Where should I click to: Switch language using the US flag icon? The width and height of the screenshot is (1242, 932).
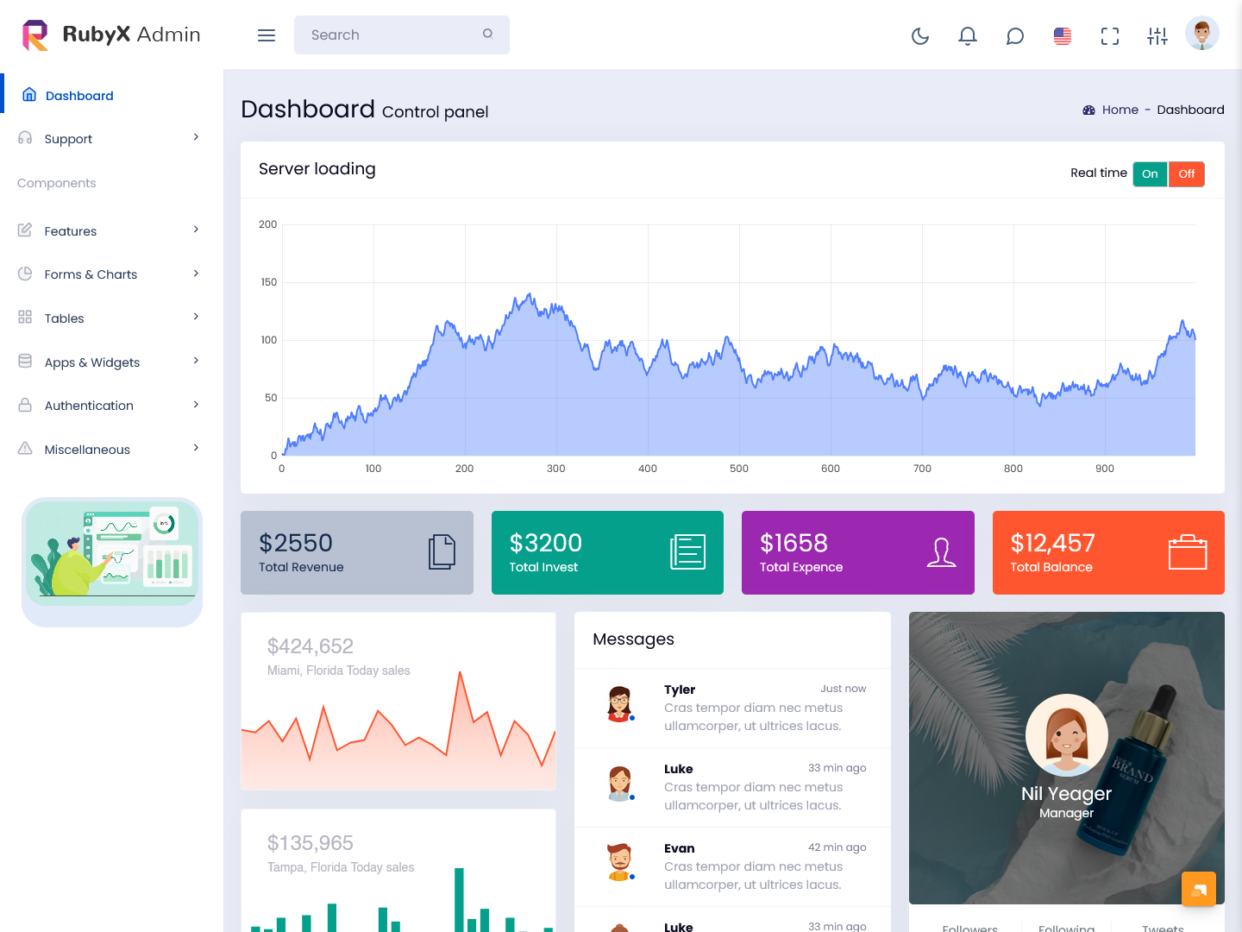[x=1062, y=36]
